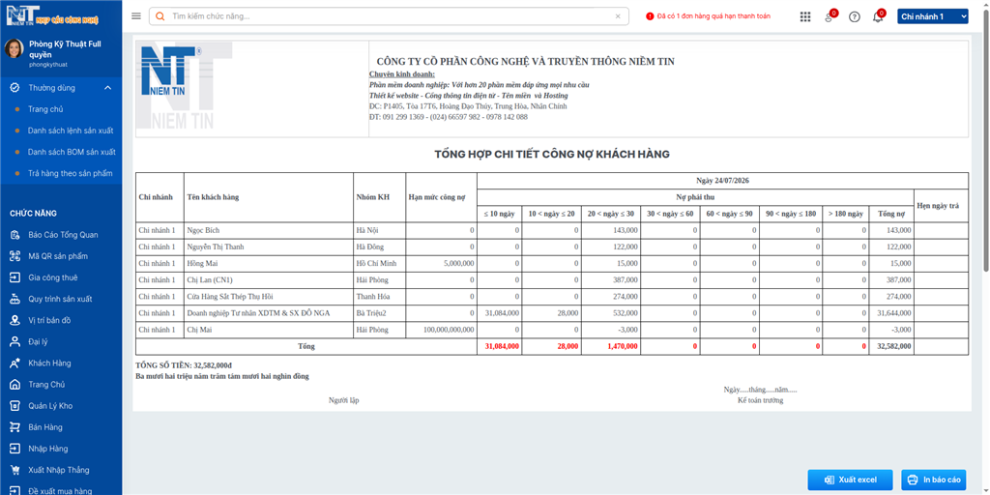Open Báo Cáo Tổng Quan menu label
The width and height of the screenshot is (990, 495).
coord(63,235)
